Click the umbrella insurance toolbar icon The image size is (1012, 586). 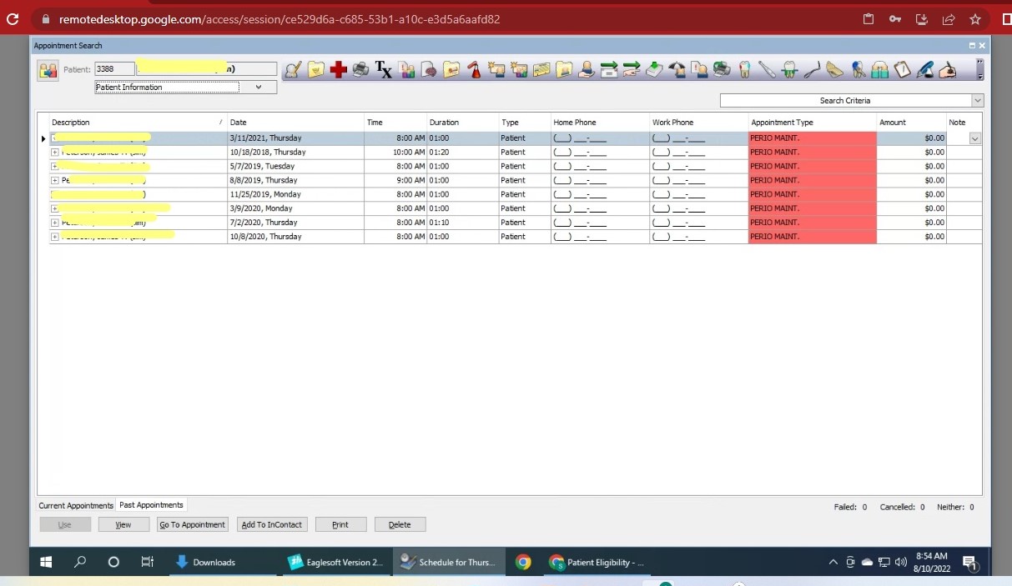pos(677,70)
